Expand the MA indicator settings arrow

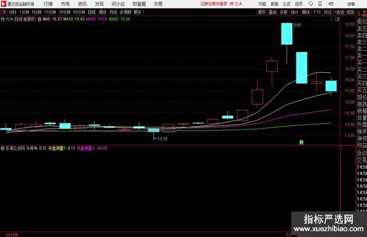[x=40, y=19]
